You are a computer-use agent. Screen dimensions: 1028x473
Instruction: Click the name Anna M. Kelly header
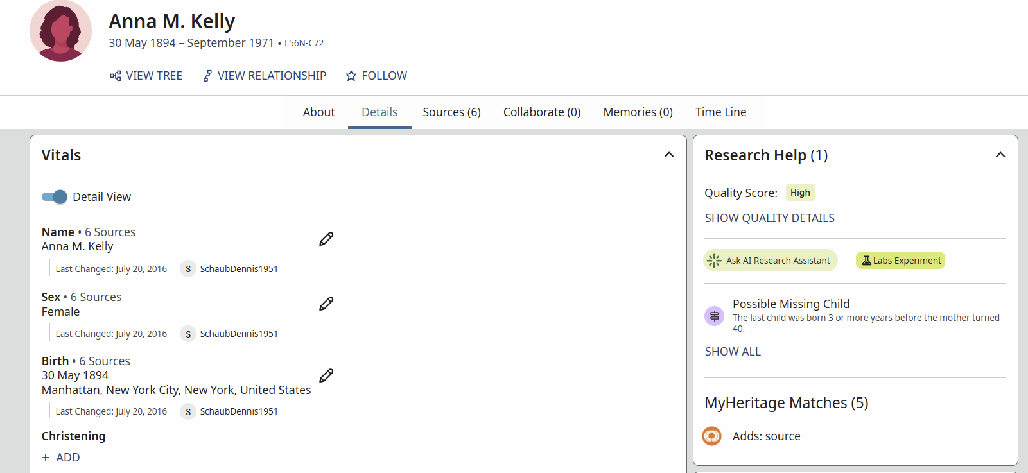click(171, 21)
